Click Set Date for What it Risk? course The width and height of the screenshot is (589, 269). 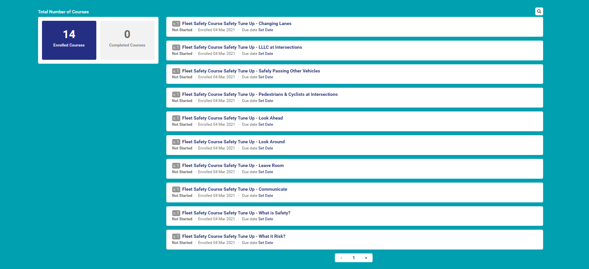point(266,243)
